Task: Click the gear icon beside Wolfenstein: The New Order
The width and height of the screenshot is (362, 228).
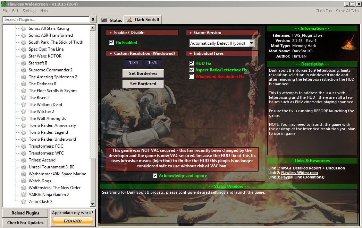Action: (24, 188)
